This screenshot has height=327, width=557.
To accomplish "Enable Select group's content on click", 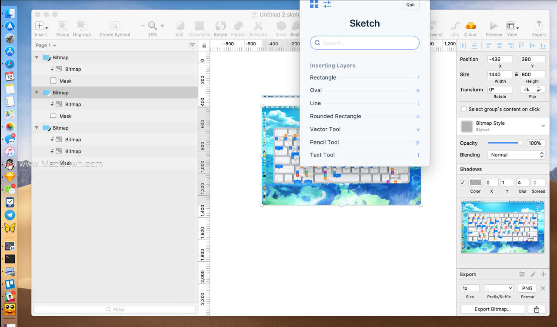I will click(x=464, y=109).
